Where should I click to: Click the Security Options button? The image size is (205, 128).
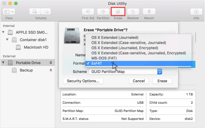83,81
